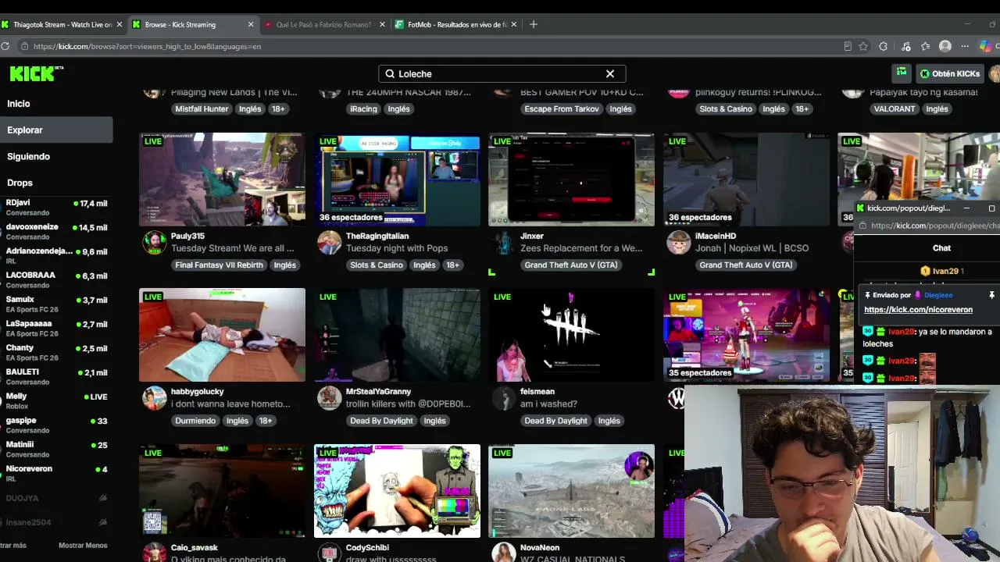
Task: Select Explorar in the sidebar
Action: [56, 130]
